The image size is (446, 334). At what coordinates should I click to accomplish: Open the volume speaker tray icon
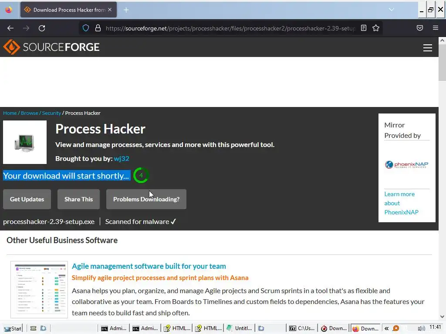422,328
